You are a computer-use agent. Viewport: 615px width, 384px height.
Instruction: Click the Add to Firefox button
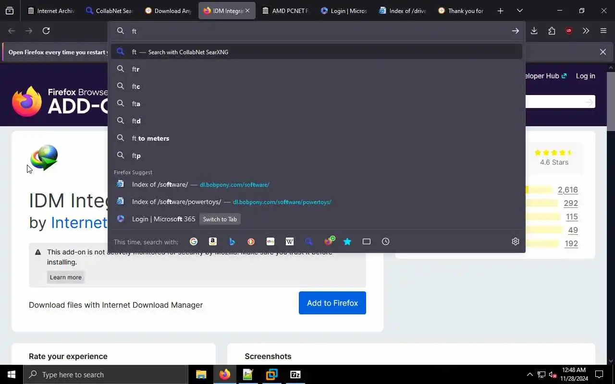332,303
